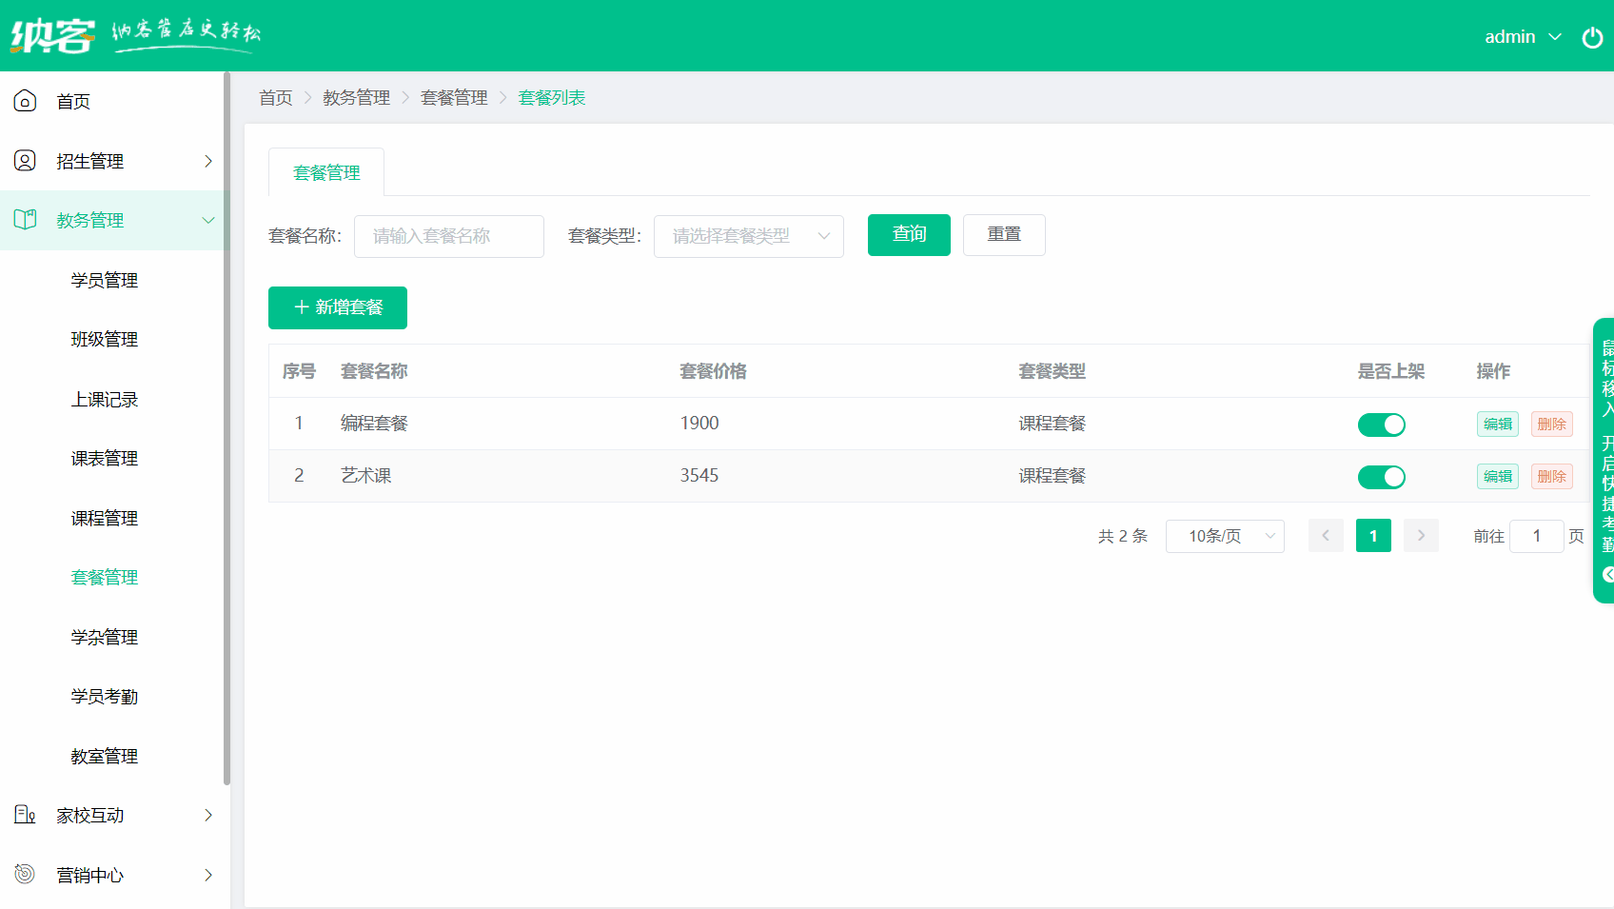Click 编辑 link for 艺术课 row

click(x=1497, y=476)
